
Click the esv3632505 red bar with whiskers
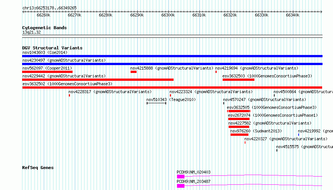239,111
